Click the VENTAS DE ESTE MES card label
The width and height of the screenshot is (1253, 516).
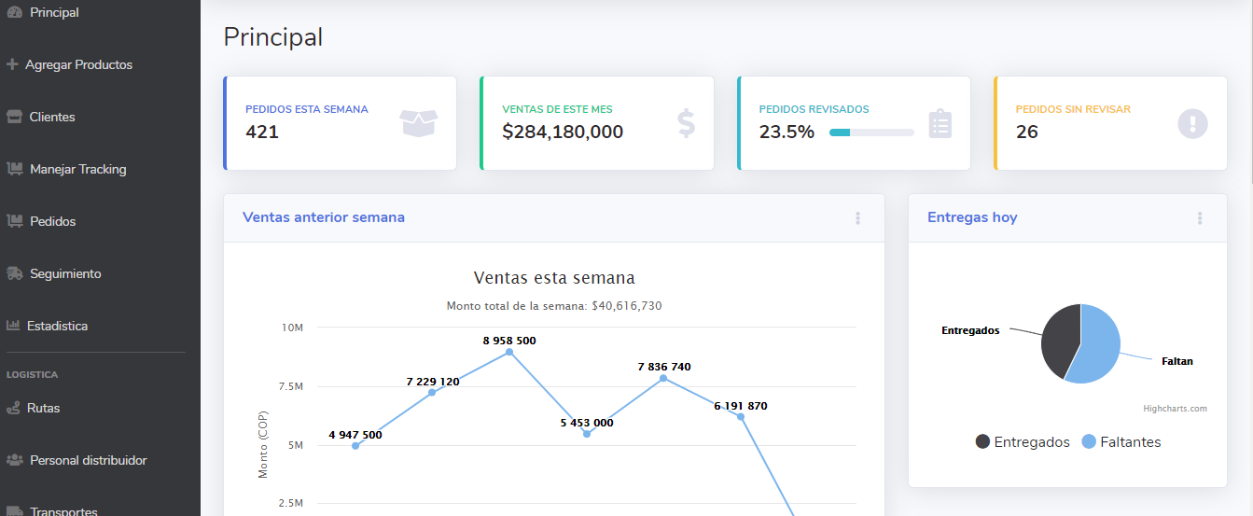tap(557, 109)
